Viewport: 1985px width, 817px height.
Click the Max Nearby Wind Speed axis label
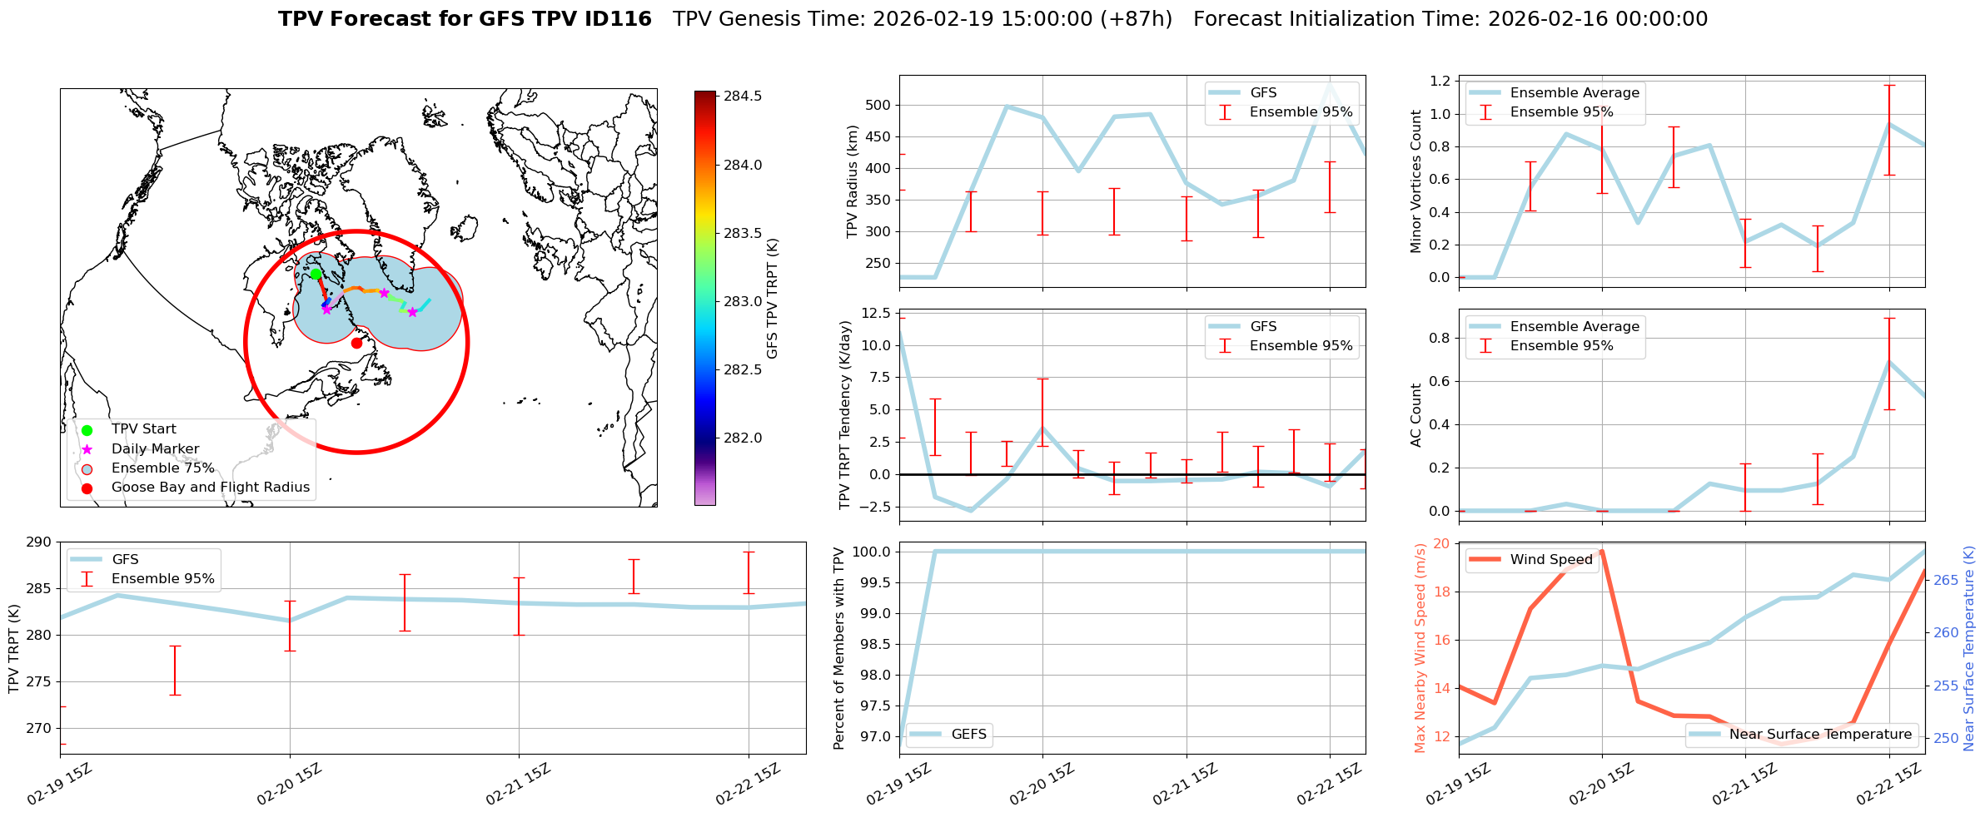pyautogui.click(x=1420, y=648)
